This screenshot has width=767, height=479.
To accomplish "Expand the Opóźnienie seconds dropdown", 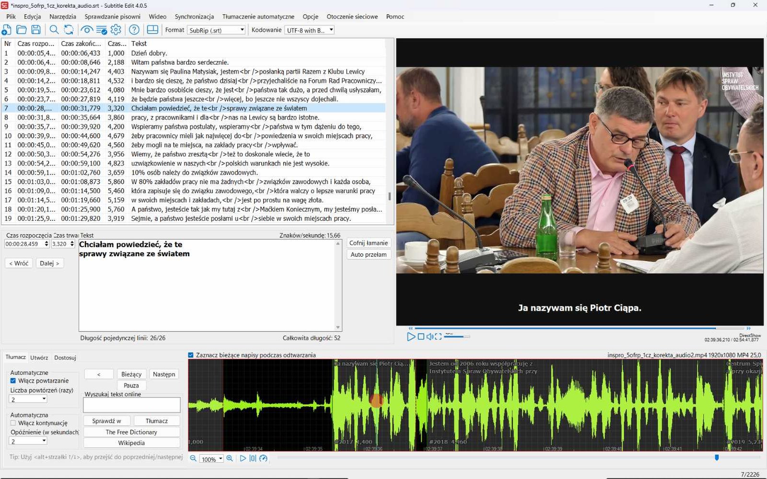I will (x=28, y=441).
